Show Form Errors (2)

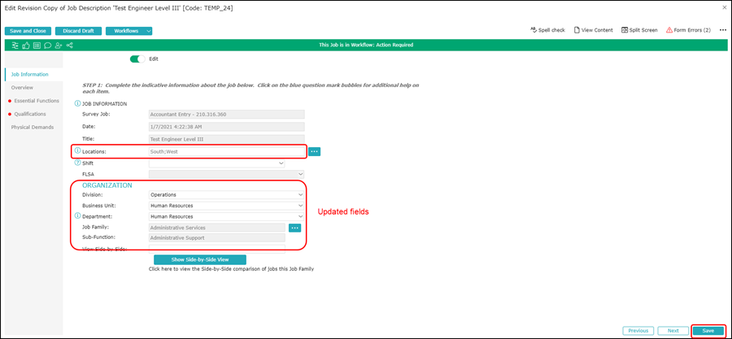(x=688, y=30)
